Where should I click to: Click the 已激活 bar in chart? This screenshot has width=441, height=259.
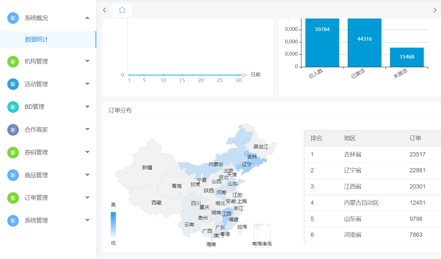point(364,42)
